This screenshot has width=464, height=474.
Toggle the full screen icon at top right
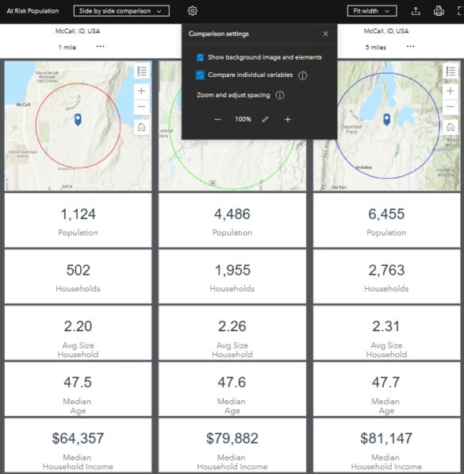click(461, 11)
